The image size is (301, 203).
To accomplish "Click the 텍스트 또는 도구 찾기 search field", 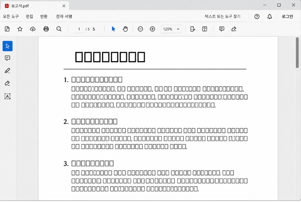I will pos(223,17).
